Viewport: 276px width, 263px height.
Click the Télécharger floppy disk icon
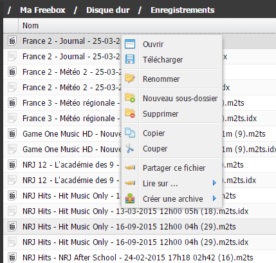click(130, 59)
